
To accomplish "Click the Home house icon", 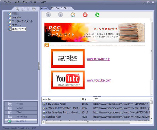I will coord(73,15).
